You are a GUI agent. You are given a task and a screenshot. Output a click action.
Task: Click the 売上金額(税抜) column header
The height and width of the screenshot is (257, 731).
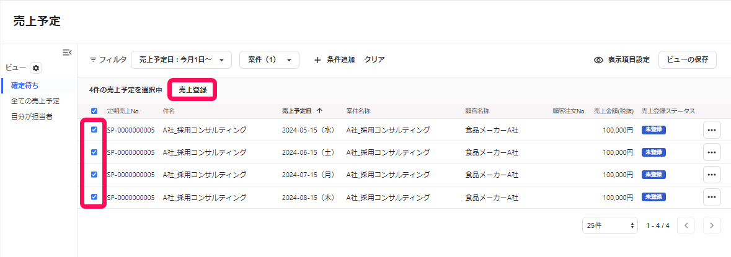click(x=614, y=111)
